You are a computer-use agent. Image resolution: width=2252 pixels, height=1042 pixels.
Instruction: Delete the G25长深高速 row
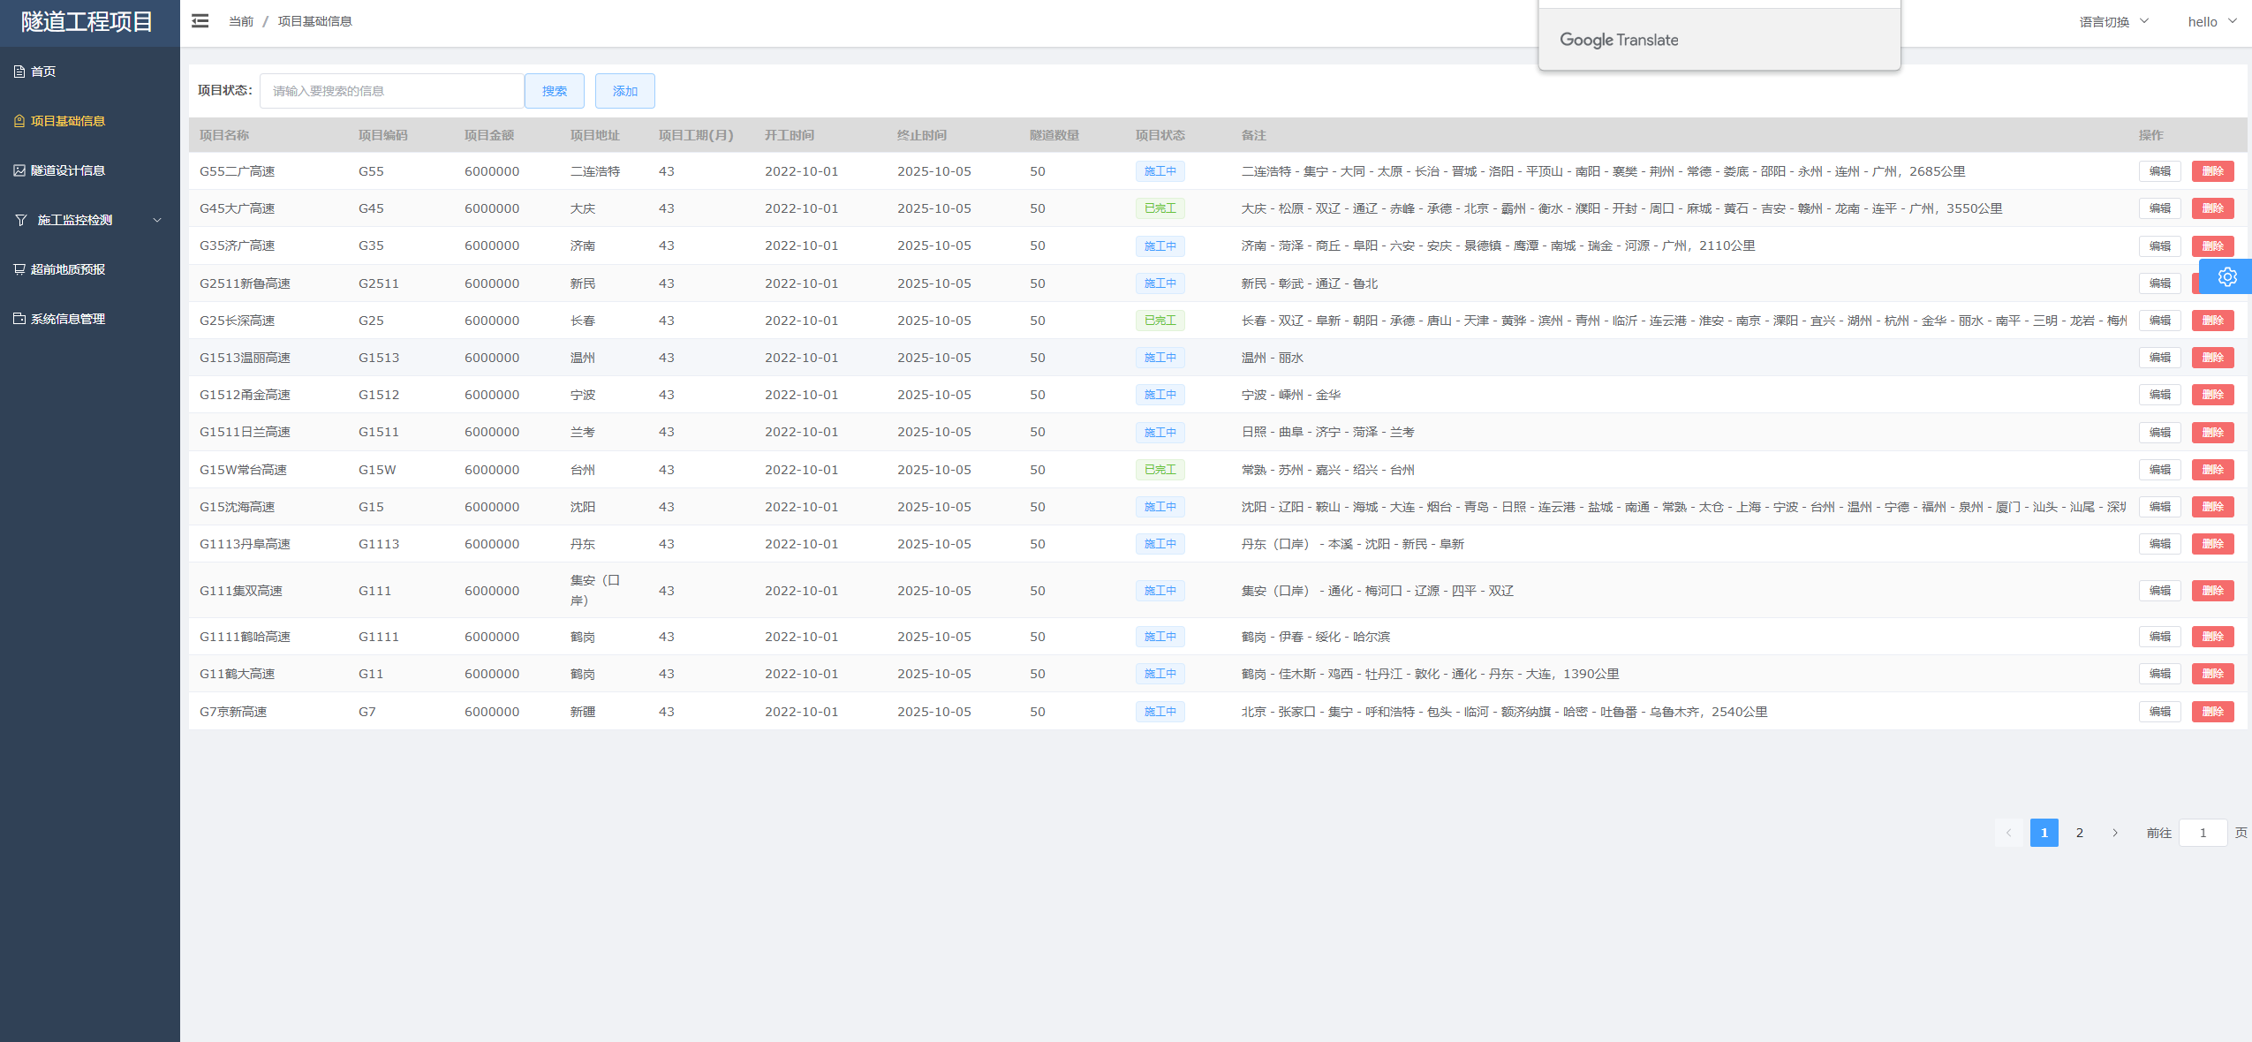(x=2213, y=321)
